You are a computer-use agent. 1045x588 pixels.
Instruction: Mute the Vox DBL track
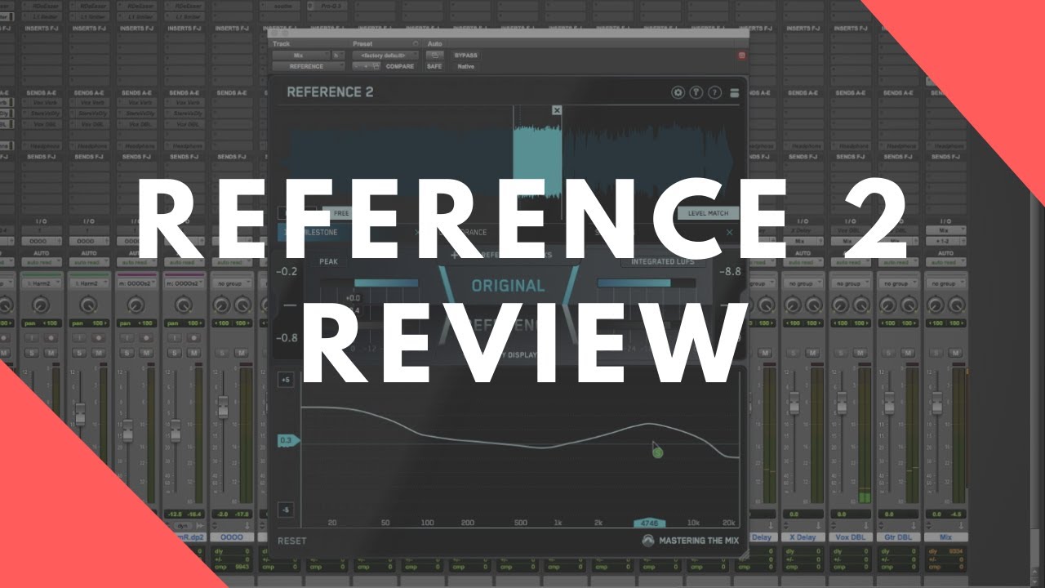pyautogui.click(x=858, y=353)
